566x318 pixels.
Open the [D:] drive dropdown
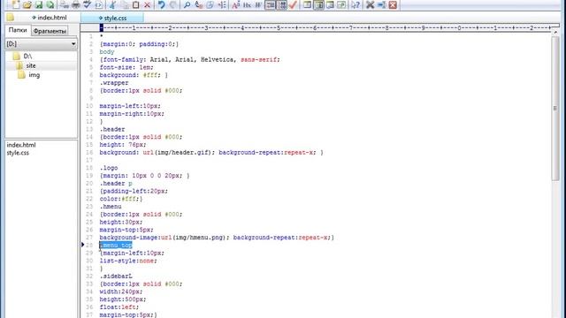[42, 43]
